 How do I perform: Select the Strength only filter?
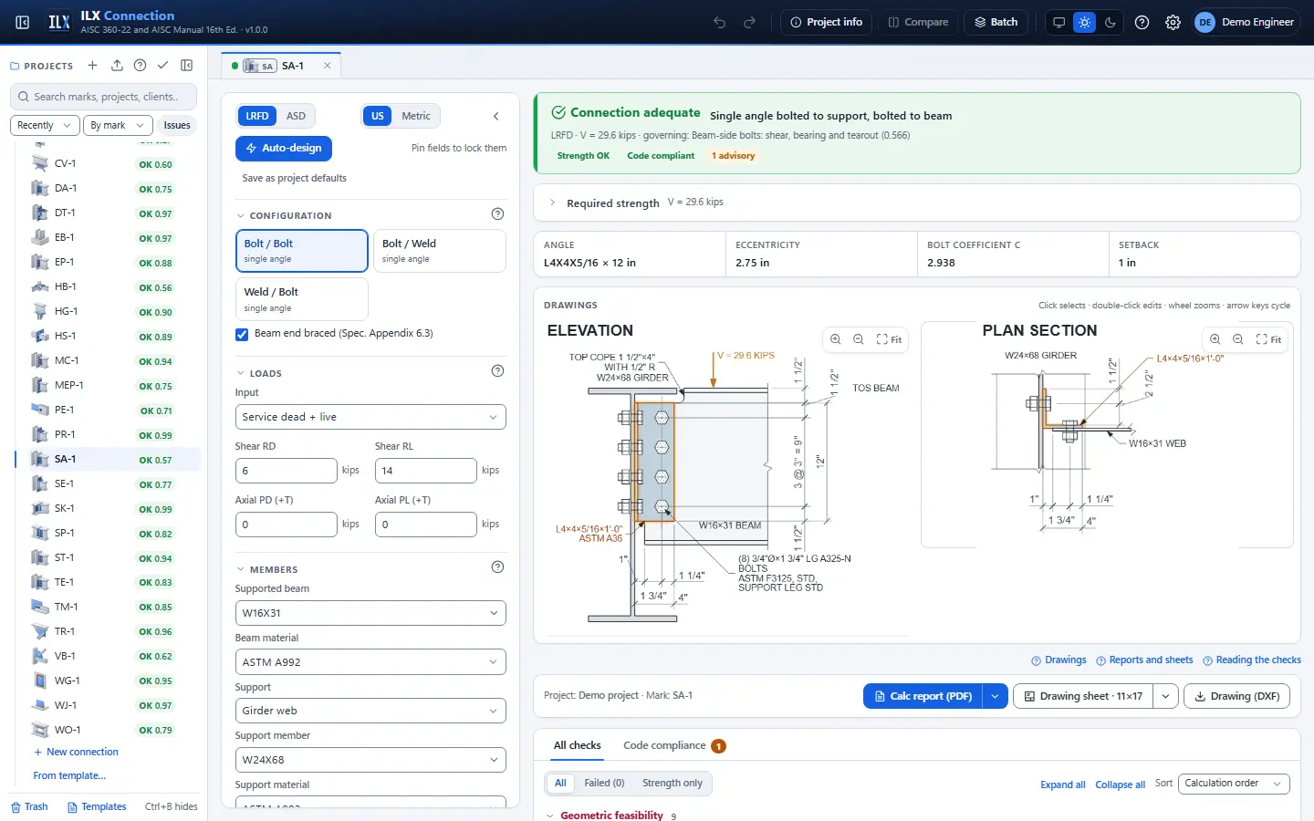[x=673, y=784]
